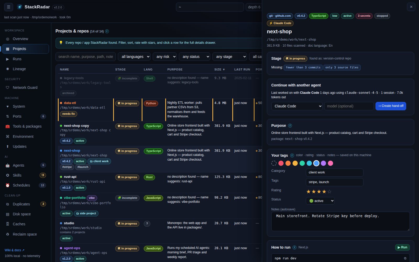Click the depth 6 field
Image resolution: width=419 pixels, height=262 pixels.
coord(254,7)
